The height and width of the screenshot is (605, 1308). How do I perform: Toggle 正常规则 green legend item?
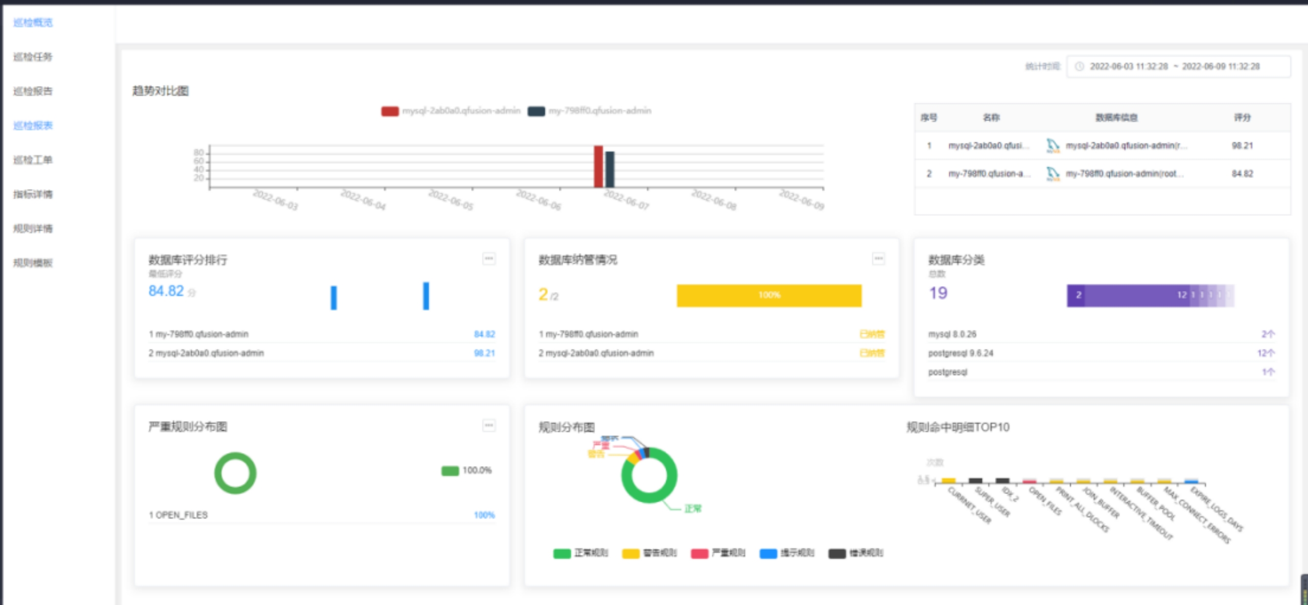[581, 553]
